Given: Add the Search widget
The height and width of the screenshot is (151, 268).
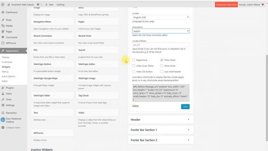Looking at the screenshot, I should (97, 50).
